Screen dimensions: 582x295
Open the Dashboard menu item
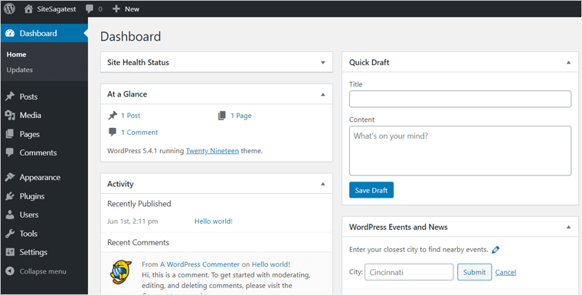click(44, 34)
